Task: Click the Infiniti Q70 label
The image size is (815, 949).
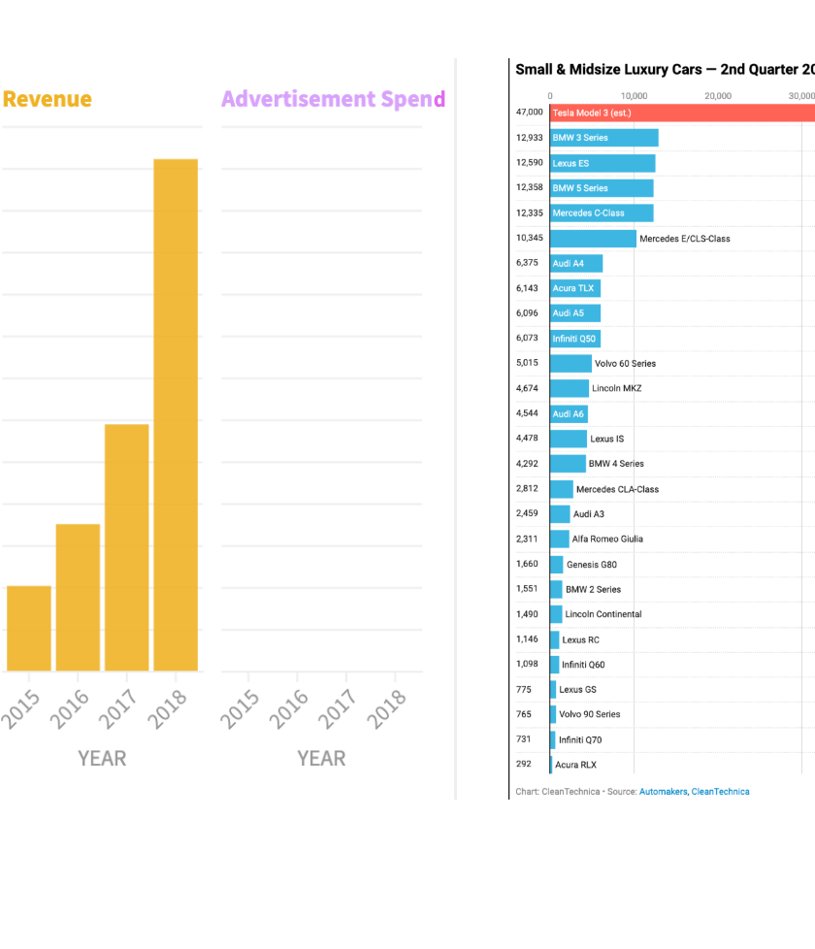Action: pyautogui.click(x=580, y=739)
